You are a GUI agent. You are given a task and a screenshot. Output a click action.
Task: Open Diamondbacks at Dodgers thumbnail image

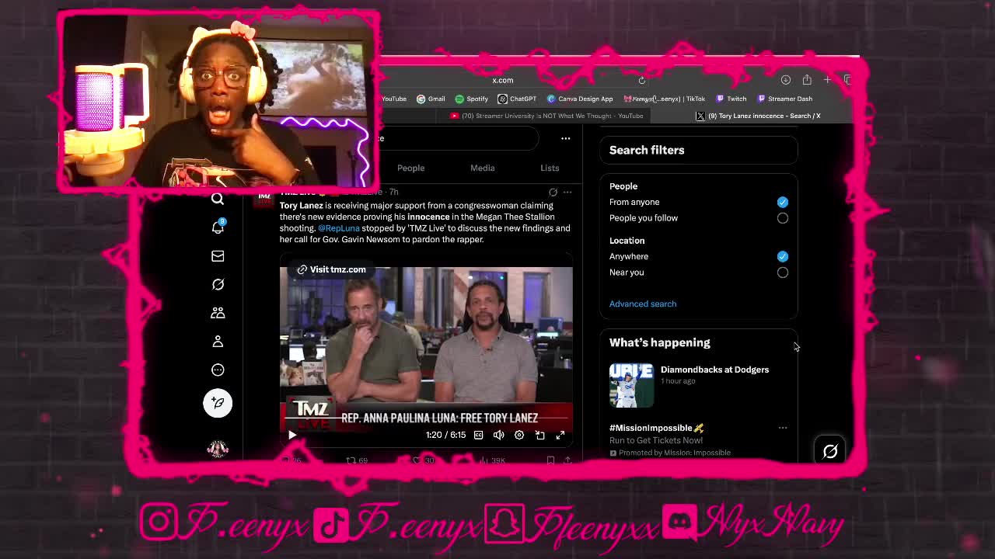pyautogui.click(x=631, y=385)
